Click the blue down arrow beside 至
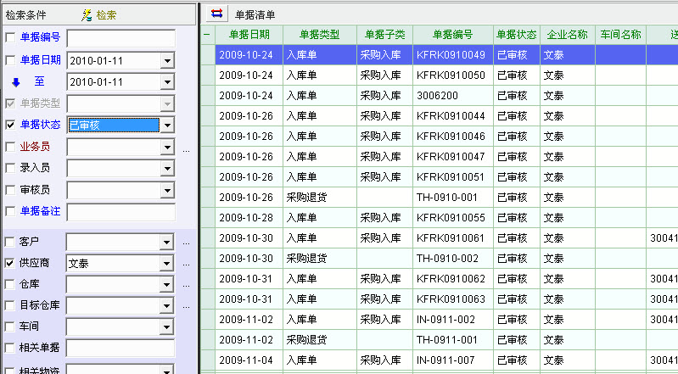 [15, 82]
